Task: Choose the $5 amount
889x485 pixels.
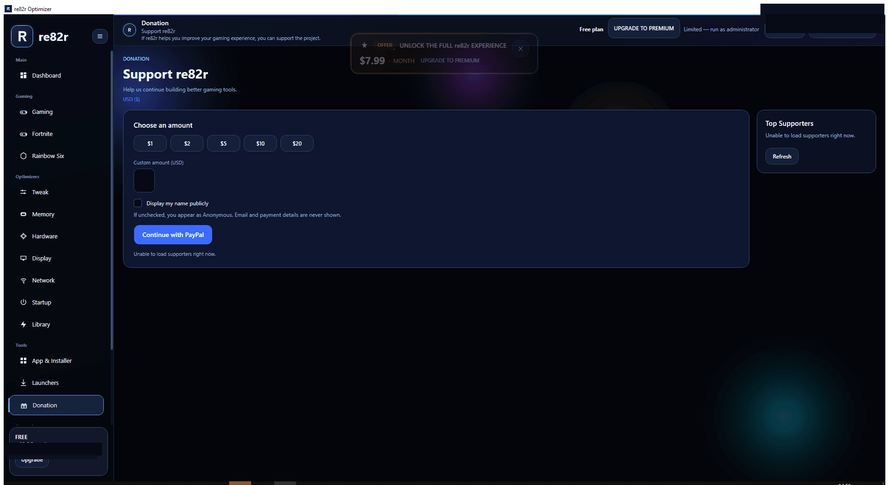Action: pos(224,143)
